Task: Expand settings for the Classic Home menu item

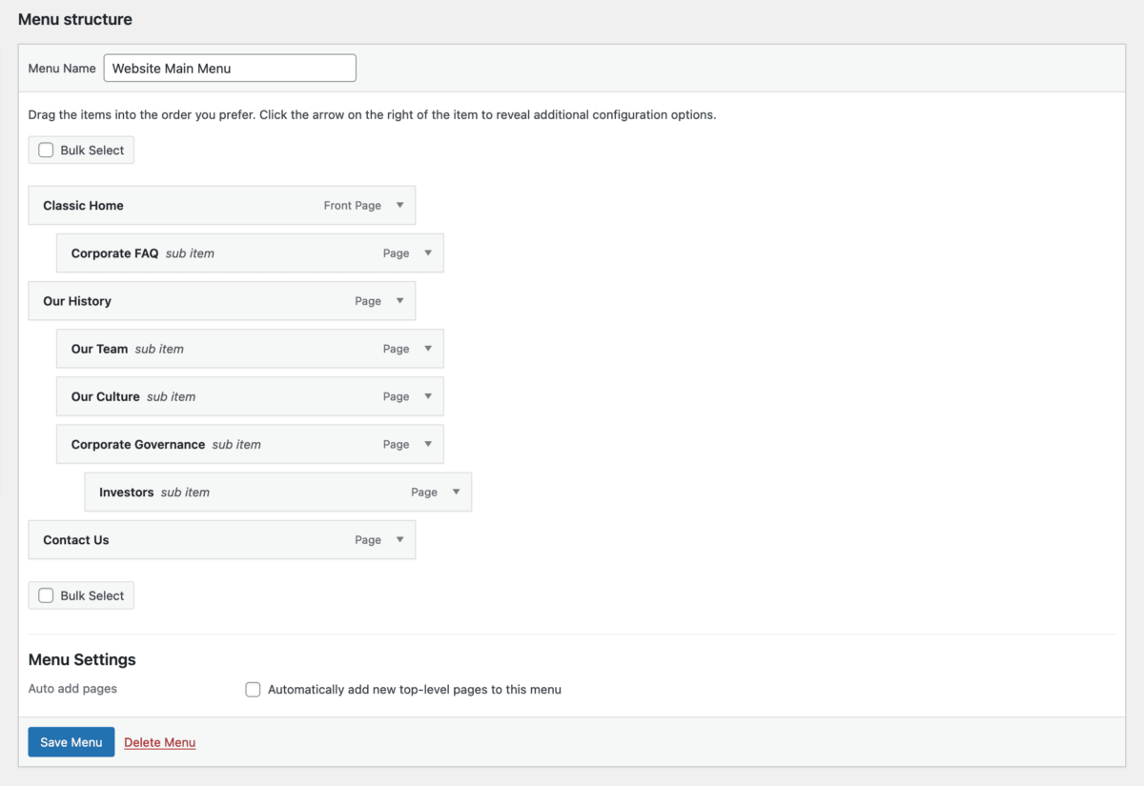Action: [x=401, y=205]
